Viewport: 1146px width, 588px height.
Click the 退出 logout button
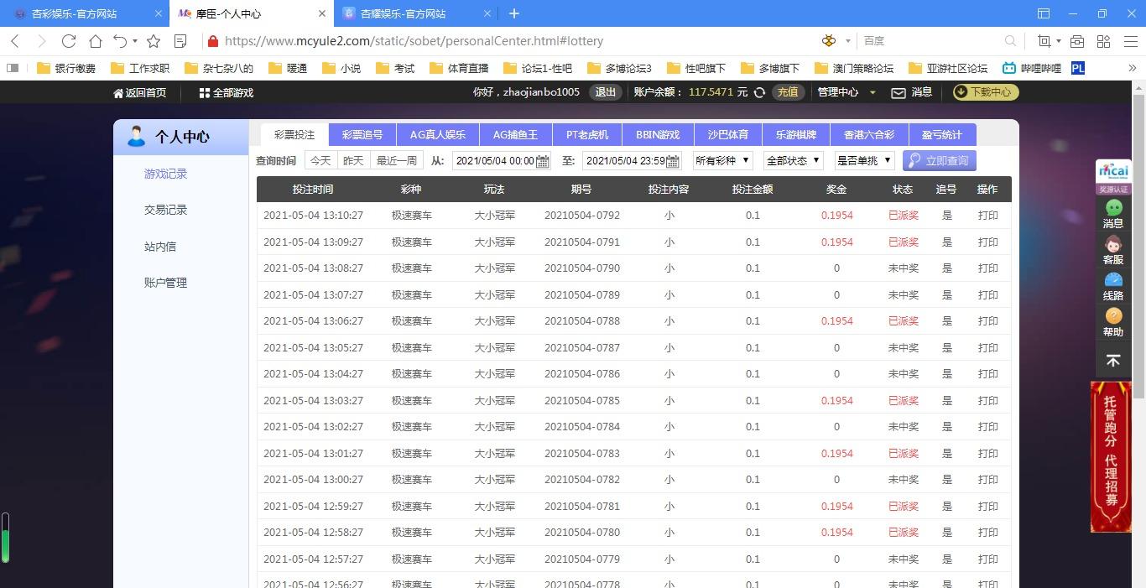[x=606, y=92]
